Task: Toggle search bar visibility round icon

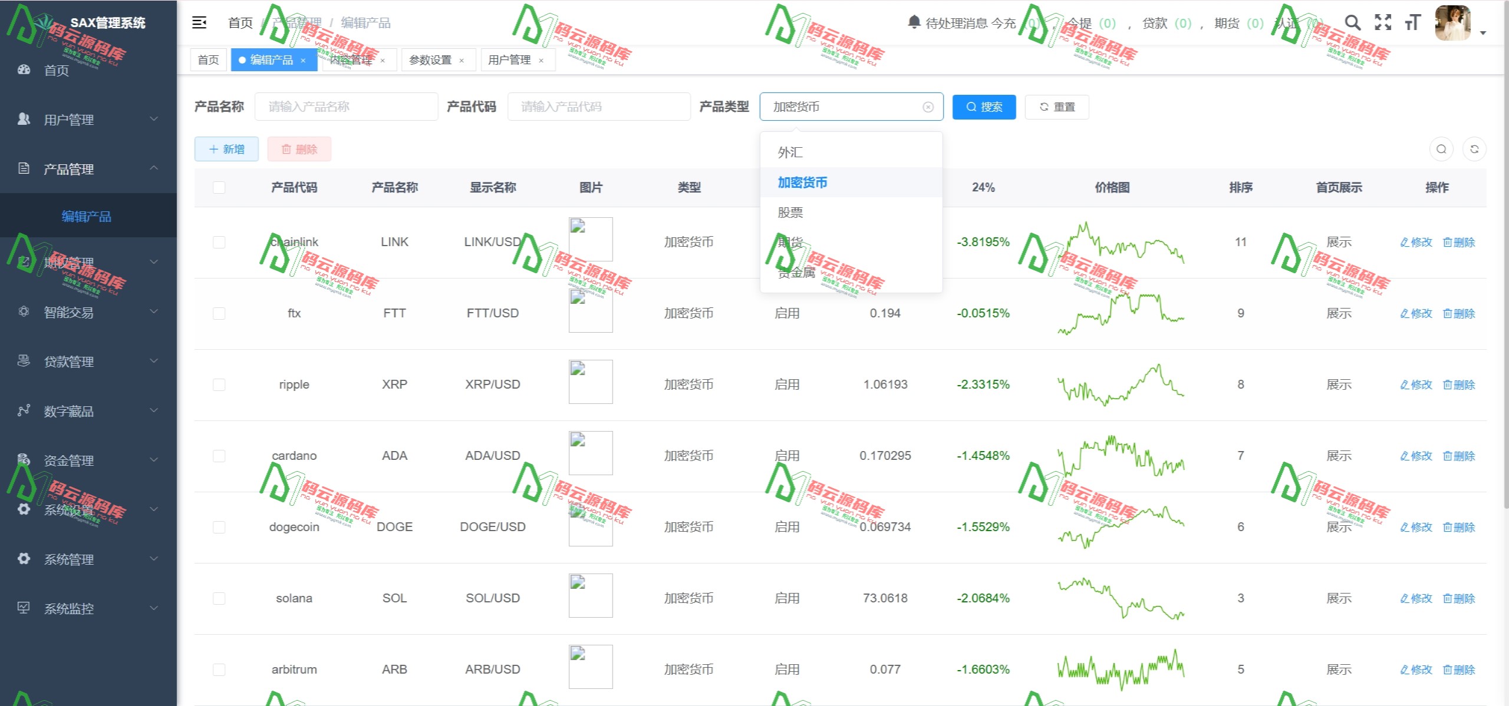Action: point(1441,150)
